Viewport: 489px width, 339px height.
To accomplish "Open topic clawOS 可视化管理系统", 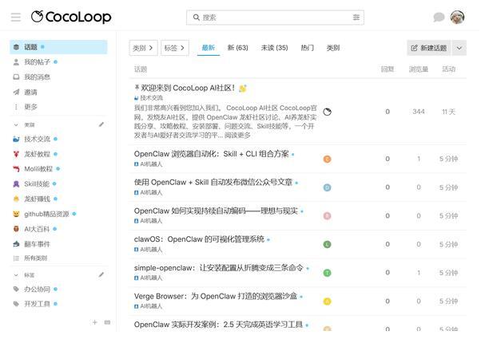I will [x=199, y=239].
